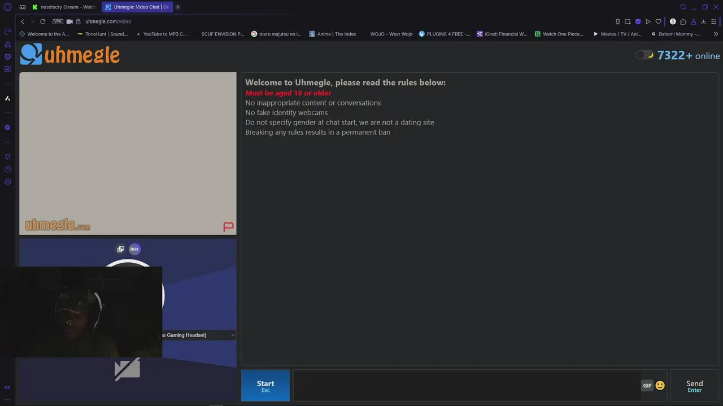
Task: Reload the Uhmegle page
Action: (x=42, y=21)
